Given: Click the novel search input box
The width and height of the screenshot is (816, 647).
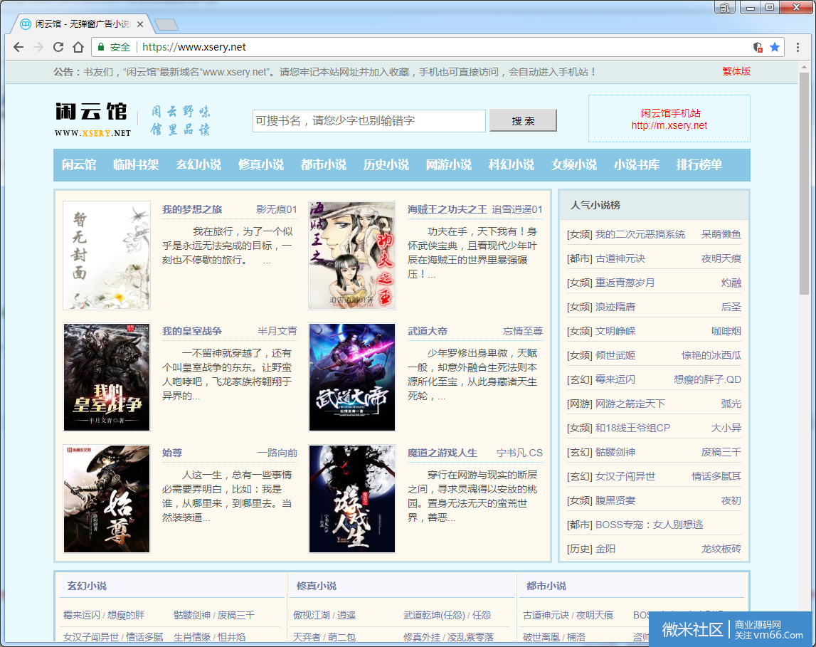Looking at the screenshot, I should (369, 121).
